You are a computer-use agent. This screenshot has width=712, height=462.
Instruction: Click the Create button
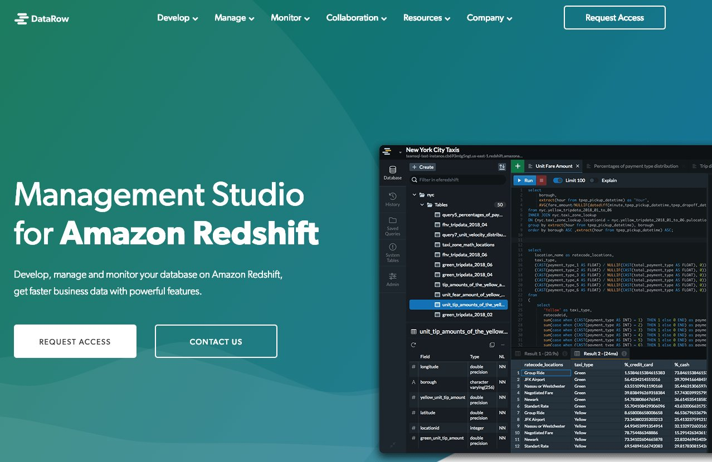pos(422,167)
